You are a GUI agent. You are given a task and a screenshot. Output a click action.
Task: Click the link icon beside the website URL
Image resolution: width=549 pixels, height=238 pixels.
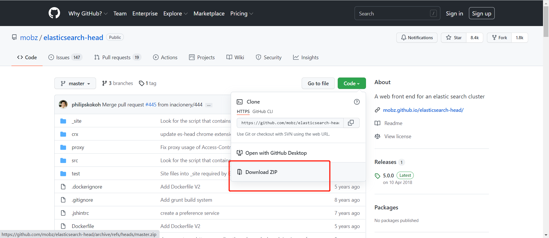pyautogui.click(x=377, y=110)
